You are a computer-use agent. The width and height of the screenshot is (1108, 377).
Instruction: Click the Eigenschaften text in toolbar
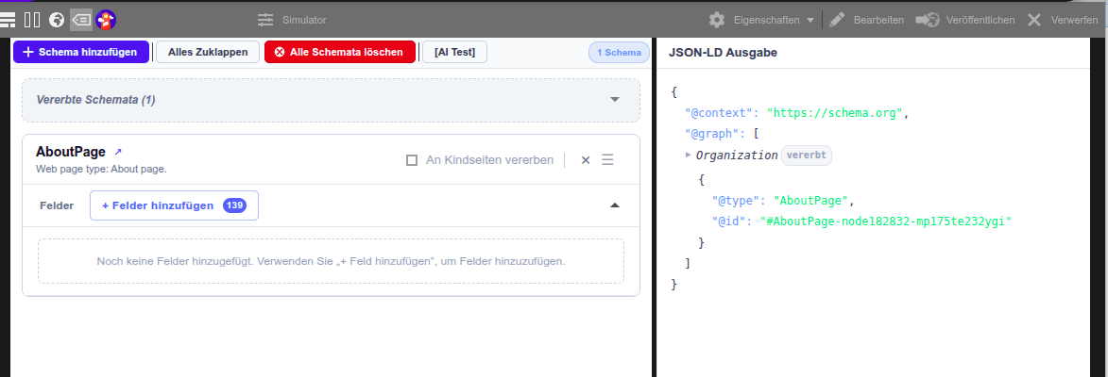(x=767, y=21)
